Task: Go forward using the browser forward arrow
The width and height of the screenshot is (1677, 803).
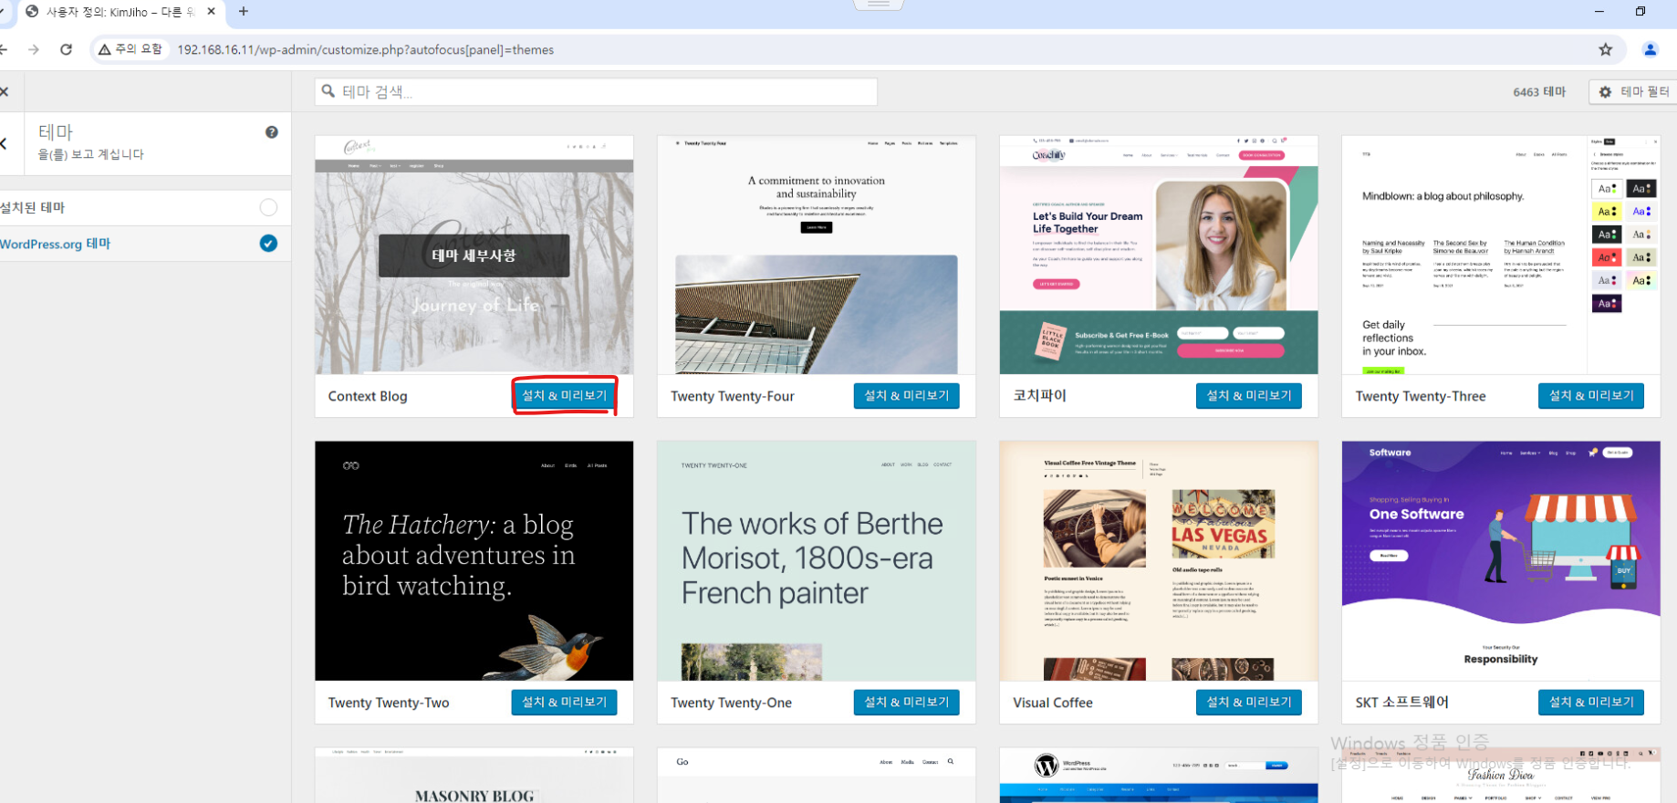Action: click(34, 49)
